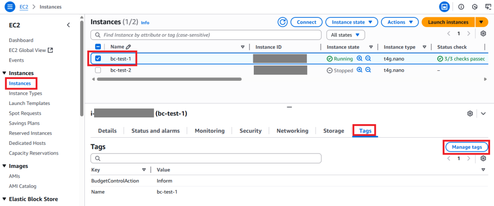The image size is (494, 206).
Task: Click the Launch instances button
Action: pyautogui.click(x=448, y=22)
